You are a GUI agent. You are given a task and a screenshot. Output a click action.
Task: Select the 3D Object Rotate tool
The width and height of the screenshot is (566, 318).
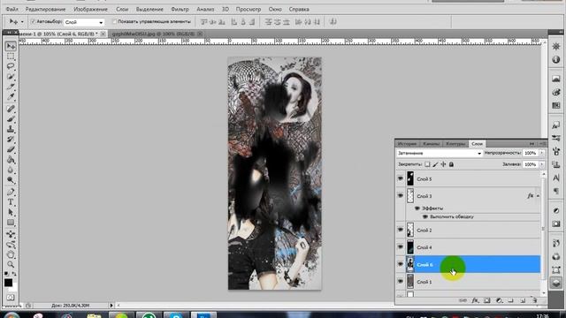click(x=11, y=234)
